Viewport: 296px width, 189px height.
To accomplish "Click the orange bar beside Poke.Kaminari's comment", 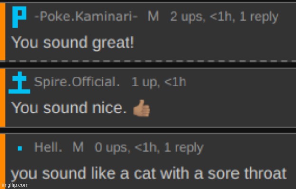I will 3,32.
